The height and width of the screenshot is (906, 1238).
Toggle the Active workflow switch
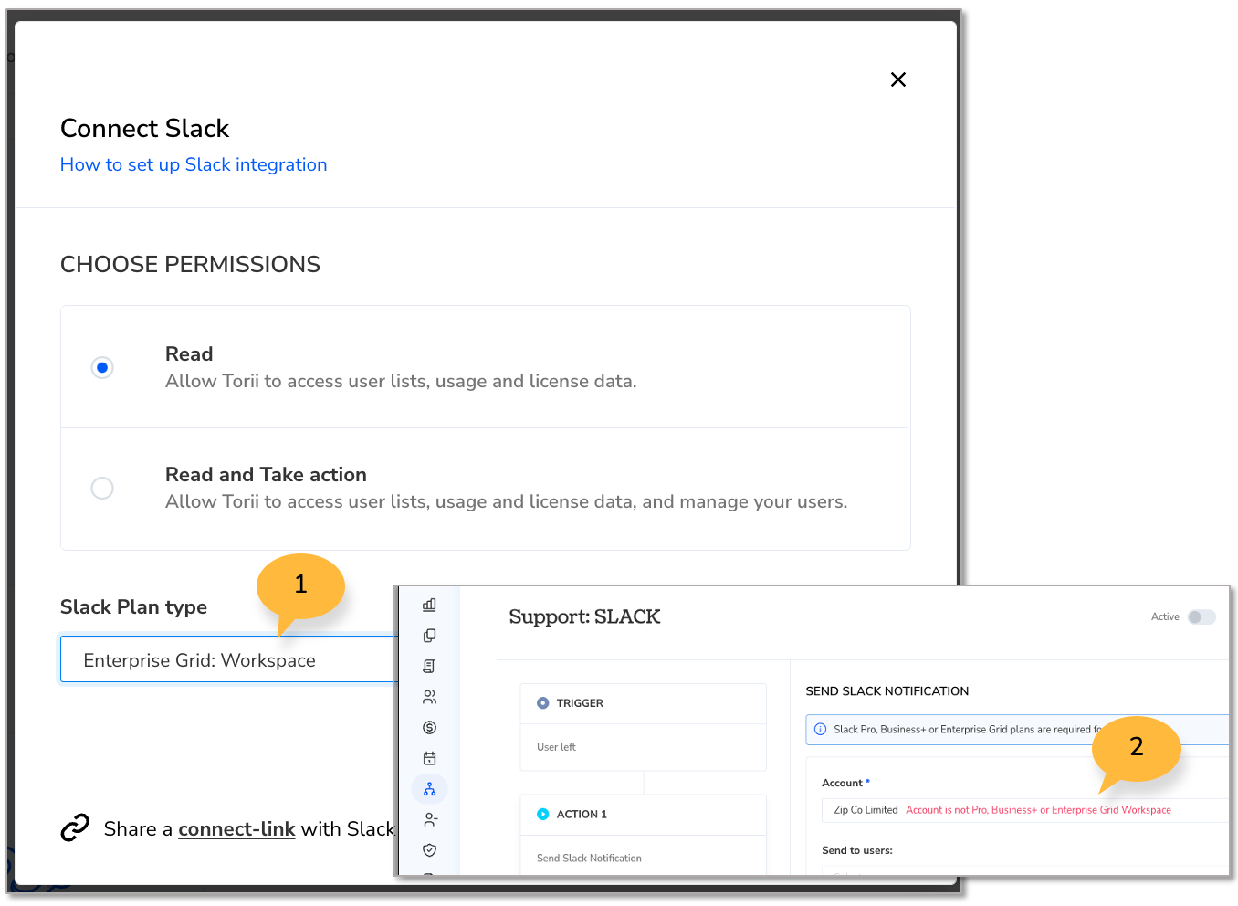click(1201, 617)
